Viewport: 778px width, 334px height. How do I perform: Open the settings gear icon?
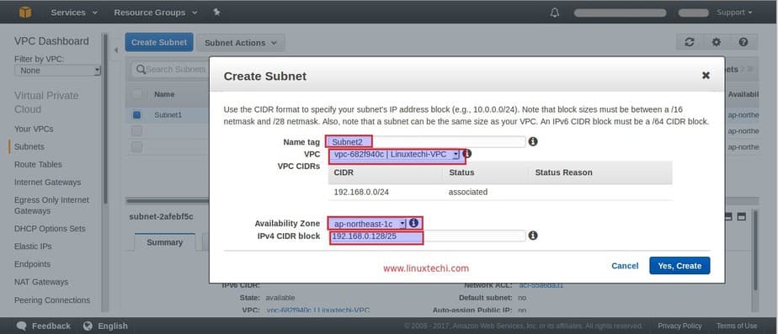click(x=716, y=42)
